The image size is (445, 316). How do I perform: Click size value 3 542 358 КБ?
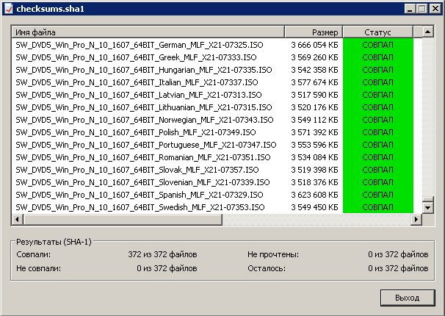pyautogui.click(x=315, y=70)
